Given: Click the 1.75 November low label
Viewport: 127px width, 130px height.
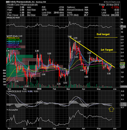Looking at the screenshot, I should pyautogui.click(x=16, y=81).
